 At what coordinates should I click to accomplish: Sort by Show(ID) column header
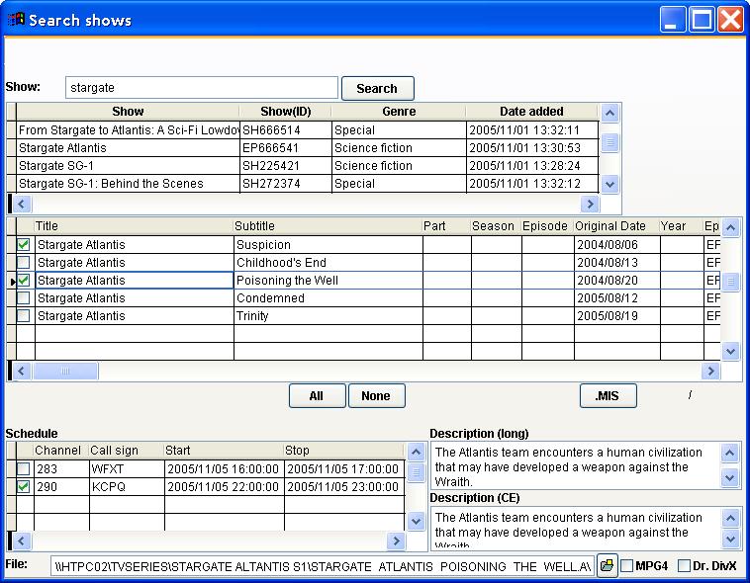pyautogui.click(x=286, y=112)
